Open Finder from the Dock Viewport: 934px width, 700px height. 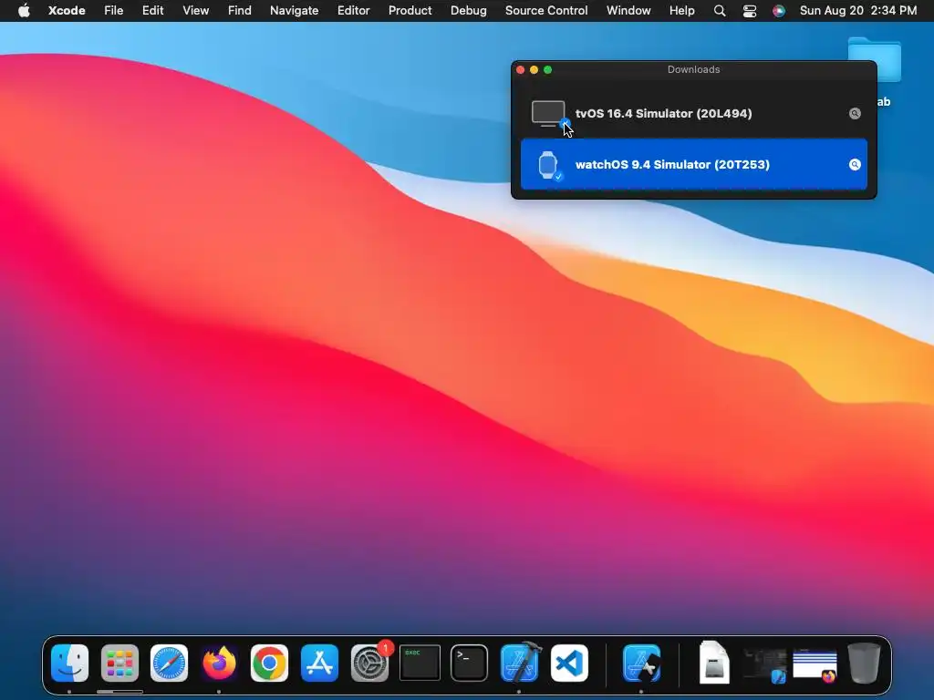pos(69,664)
